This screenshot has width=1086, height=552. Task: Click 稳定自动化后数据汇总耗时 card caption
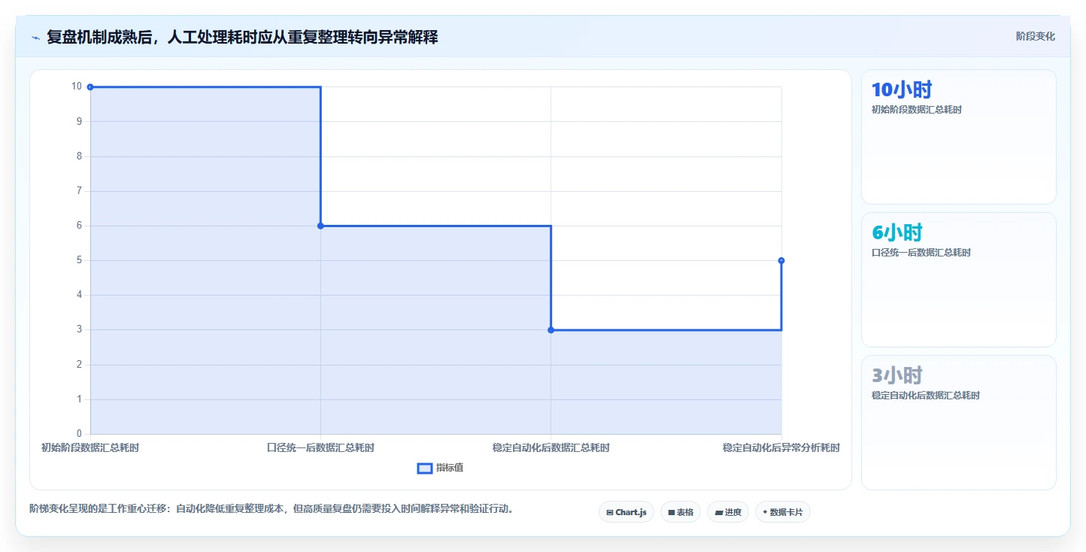point(925,396)
